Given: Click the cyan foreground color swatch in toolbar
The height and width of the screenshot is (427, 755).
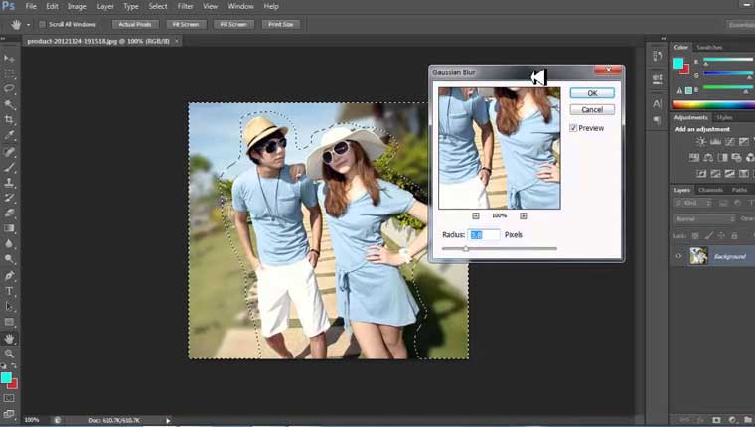Looking at the screenshot, I should coord(7,378).
